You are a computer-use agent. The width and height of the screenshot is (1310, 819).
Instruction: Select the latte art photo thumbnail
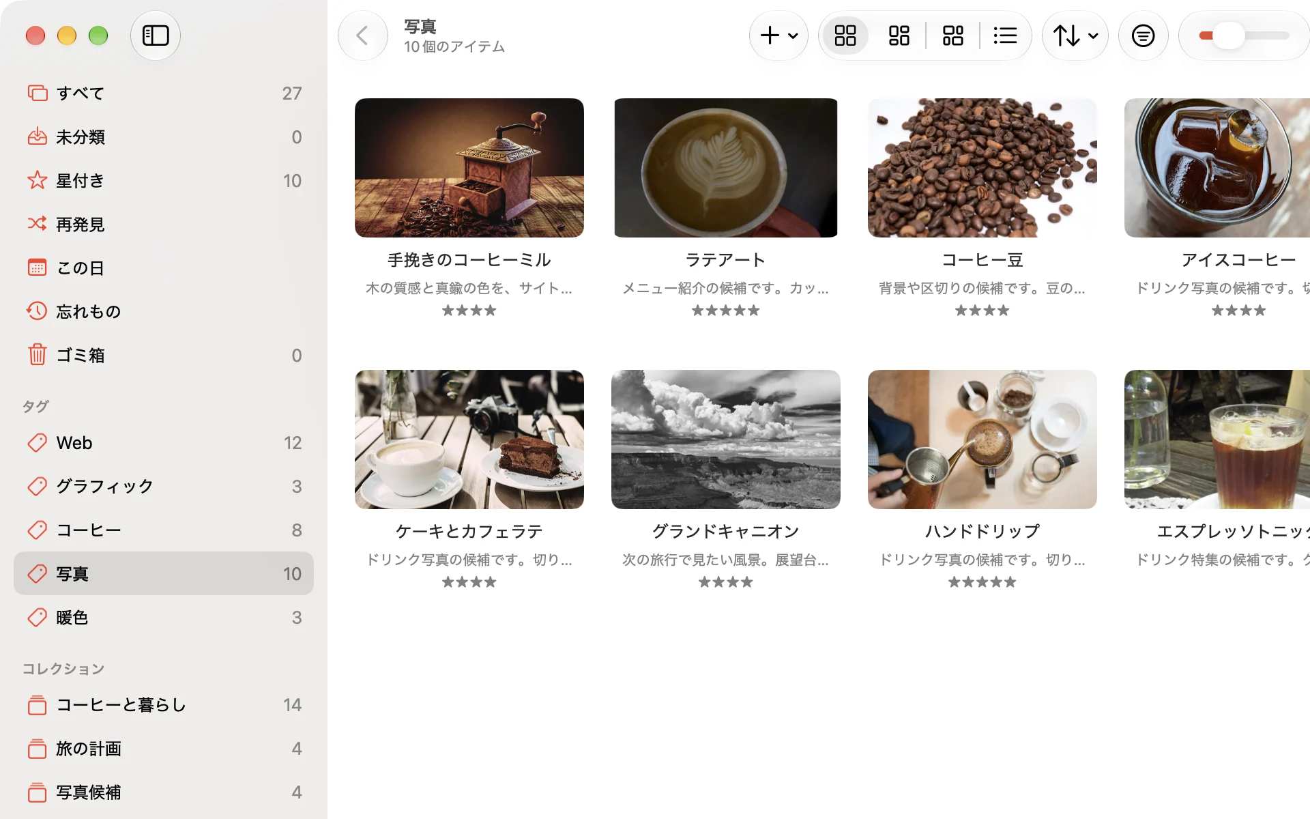(726, 168)
